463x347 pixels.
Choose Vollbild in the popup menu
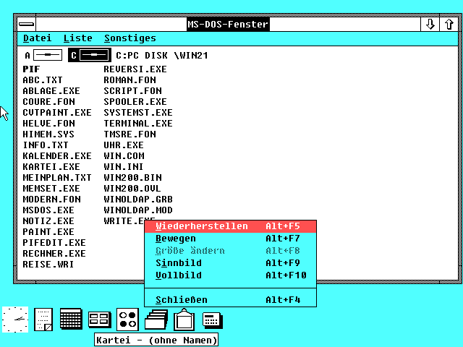coord(230,275)
